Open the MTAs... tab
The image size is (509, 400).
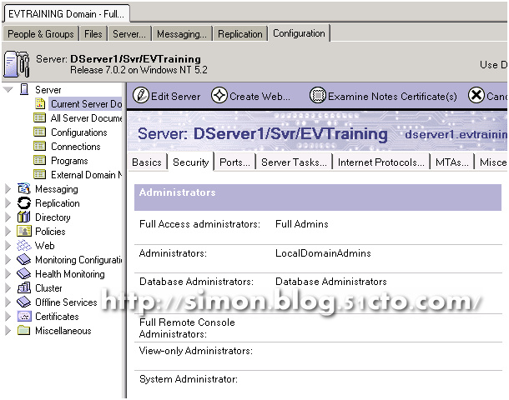pos(452,162)
